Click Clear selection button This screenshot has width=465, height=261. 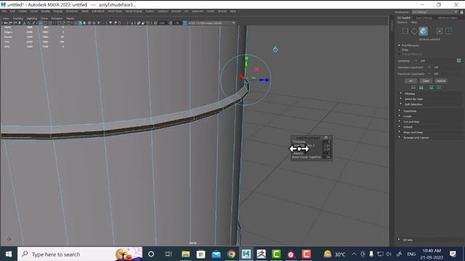[x=426, y=80]
